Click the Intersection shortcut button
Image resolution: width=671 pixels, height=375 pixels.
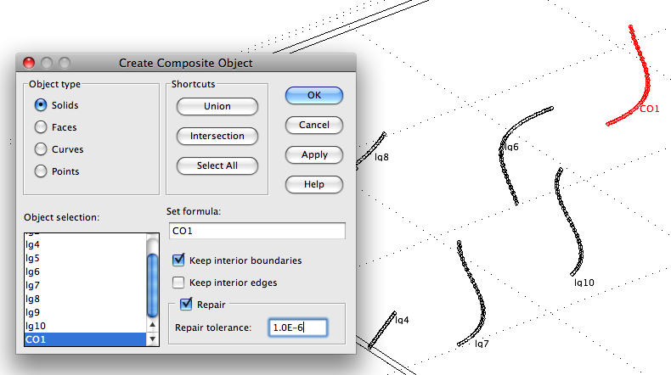217,136
